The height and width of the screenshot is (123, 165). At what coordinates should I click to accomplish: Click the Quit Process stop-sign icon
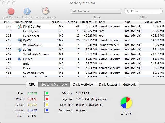coord(11,11)
